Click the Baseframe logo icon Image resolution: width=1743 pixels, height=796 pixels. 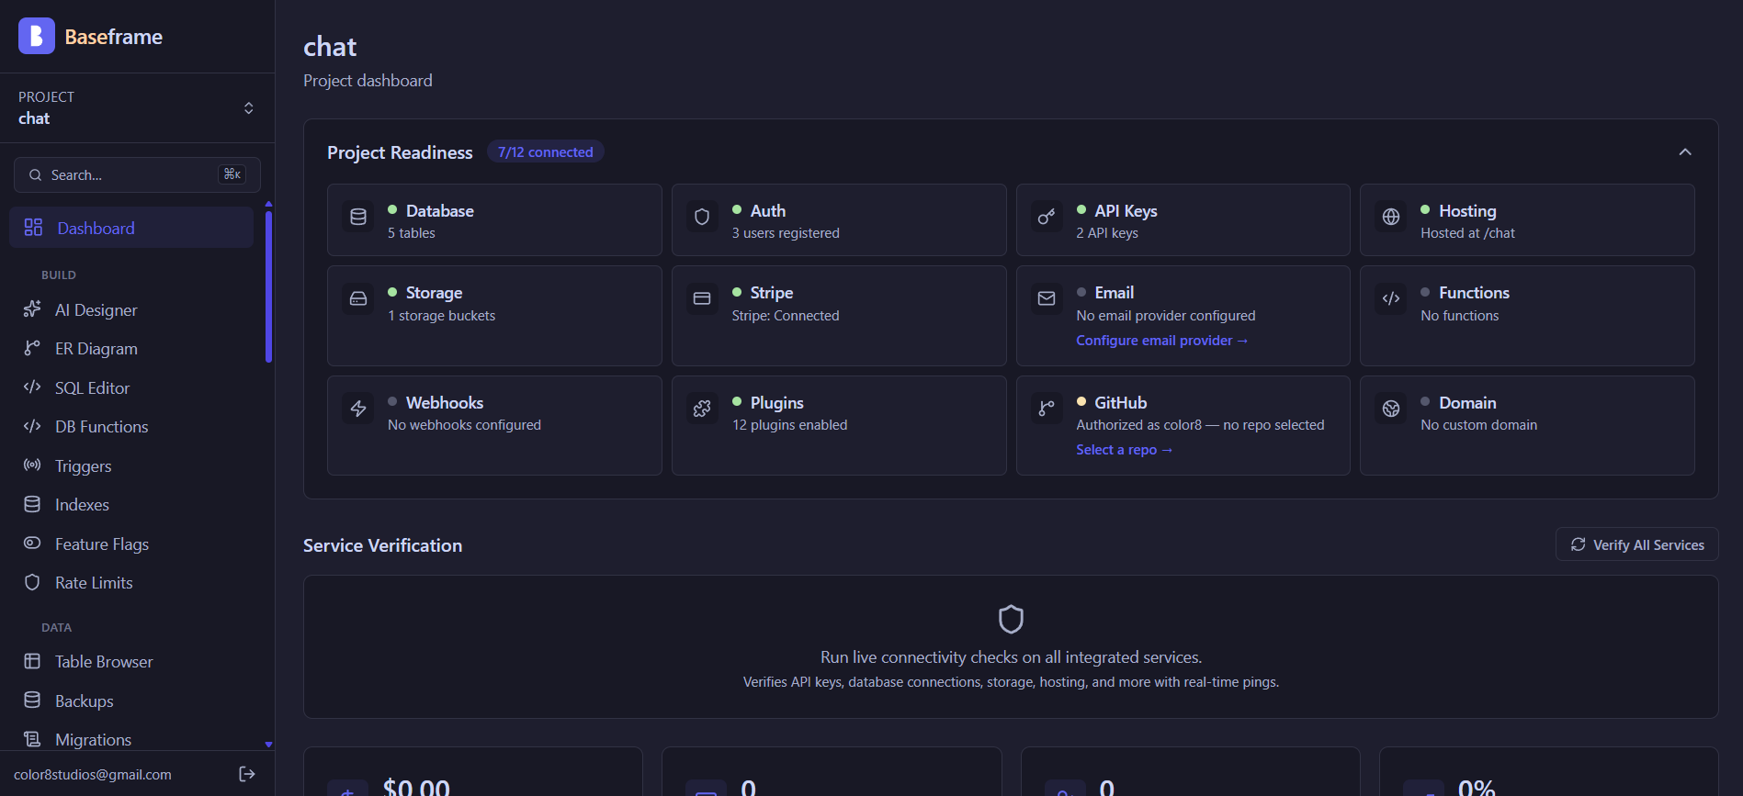37,36
